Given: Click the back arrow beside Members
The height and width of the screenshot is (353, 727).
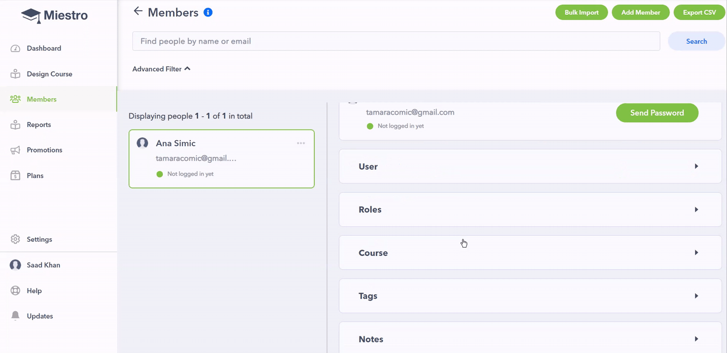Looking at the screenshot, I should pyautogui.click(x=138, y=11).
